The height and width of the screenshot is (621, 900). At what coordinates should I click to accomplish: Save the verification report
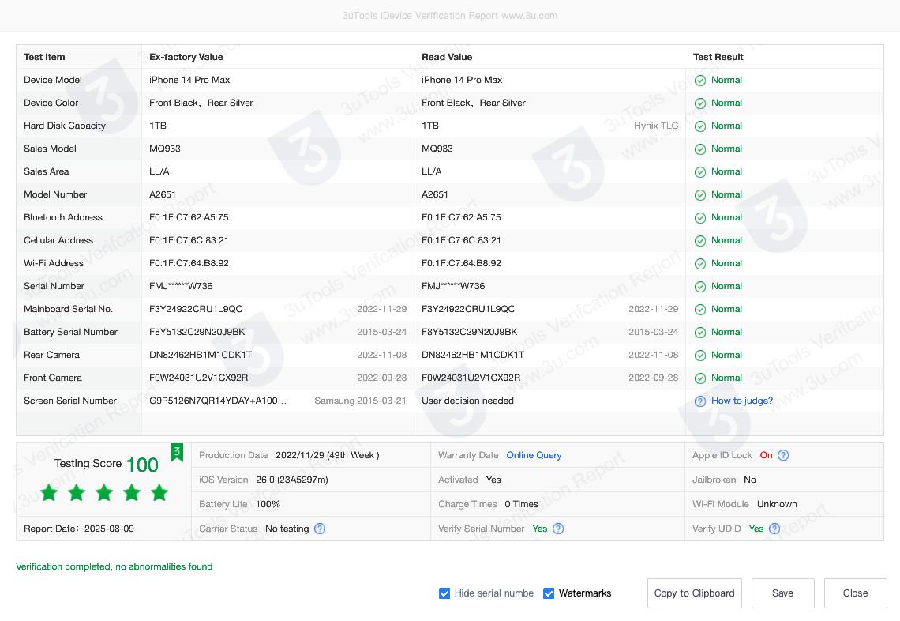point(783,593)
